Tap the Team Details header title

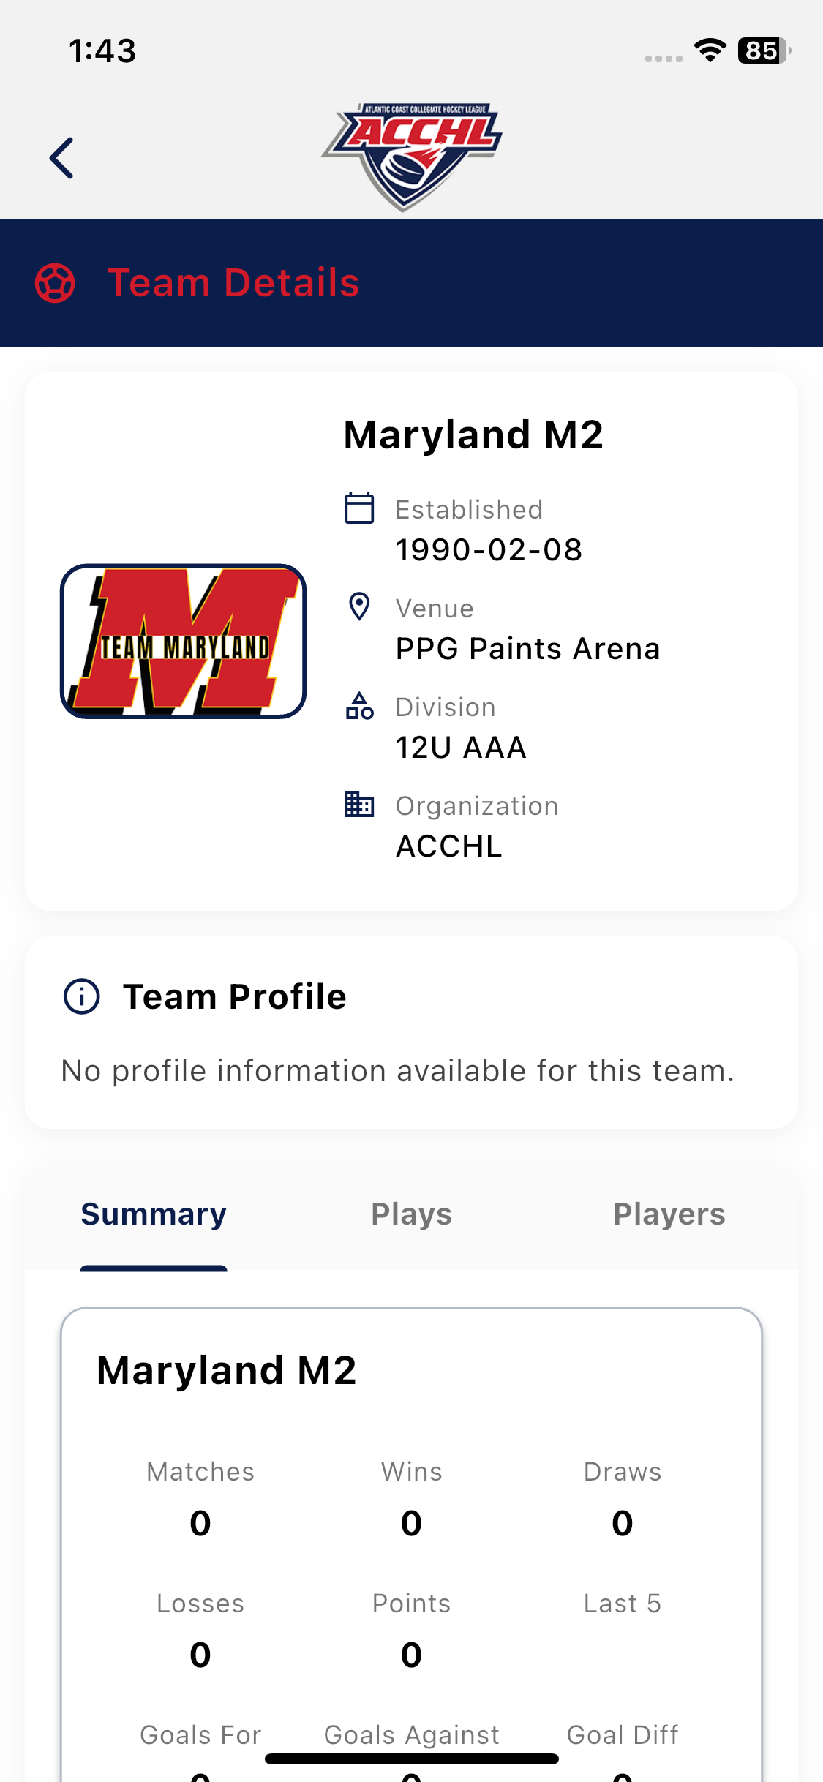click(x=233, y=283)
